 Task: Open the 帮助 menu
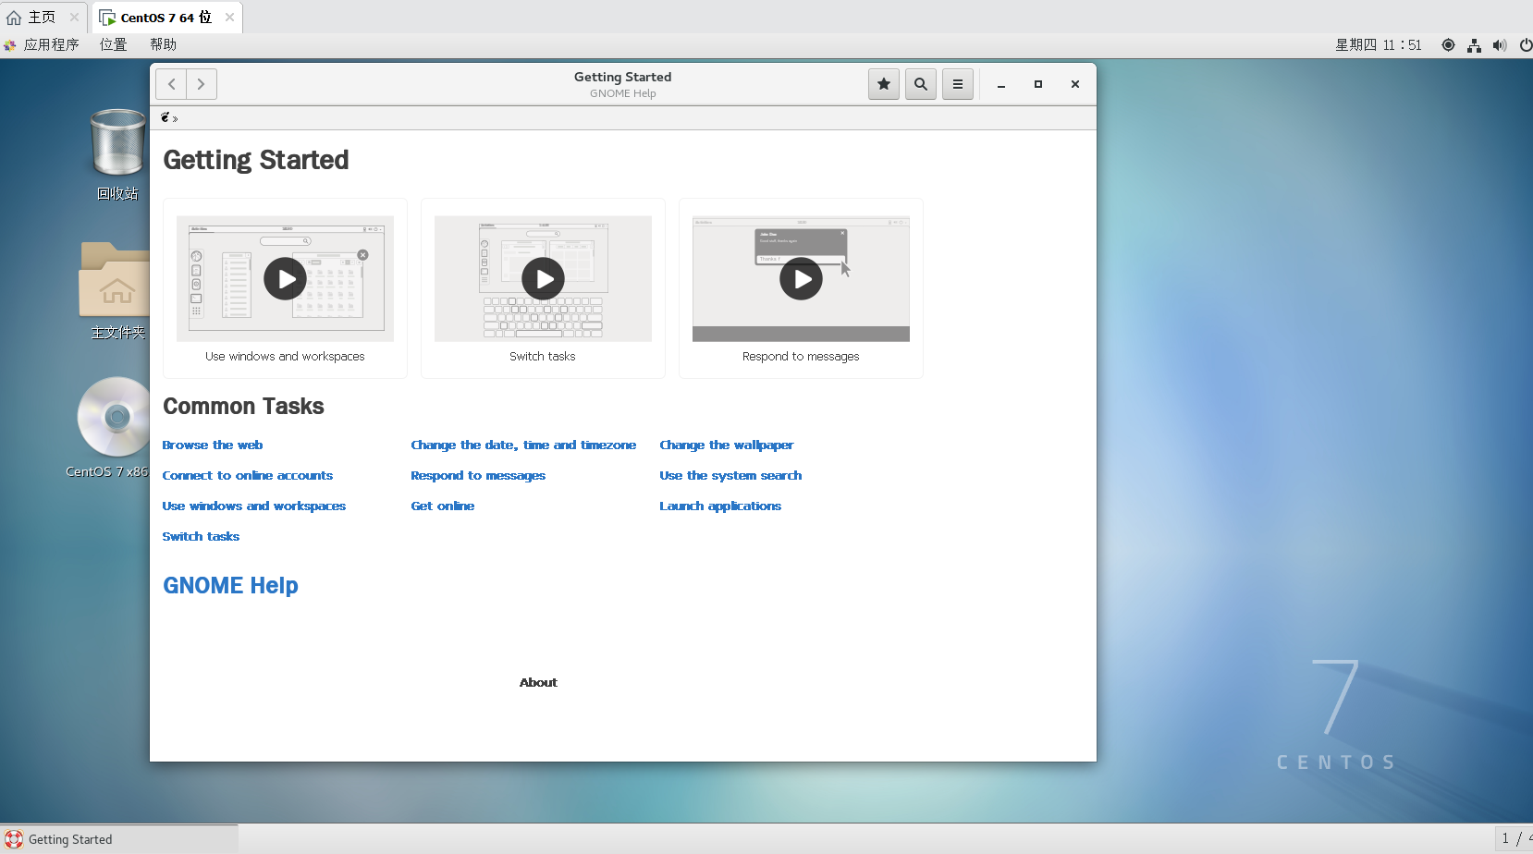(163, 44)
